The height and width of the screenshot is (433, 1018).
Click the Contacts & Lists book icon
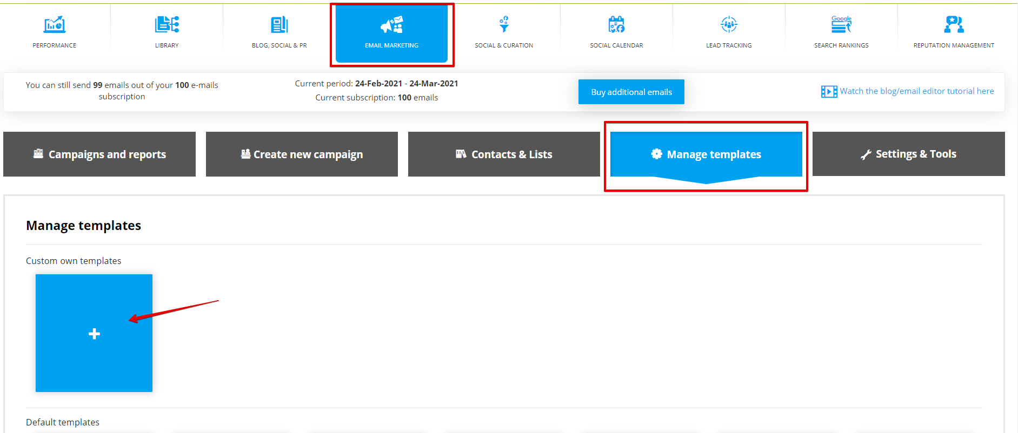coord(461,154)
